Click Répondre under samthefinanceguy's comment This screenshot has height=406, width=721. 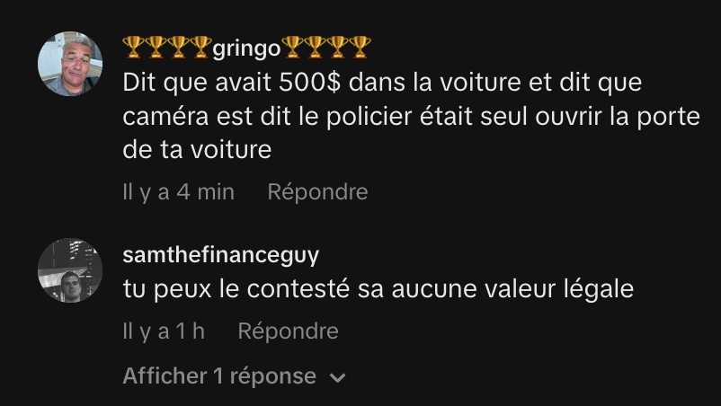pyautogui.click(x=289, y=331)
